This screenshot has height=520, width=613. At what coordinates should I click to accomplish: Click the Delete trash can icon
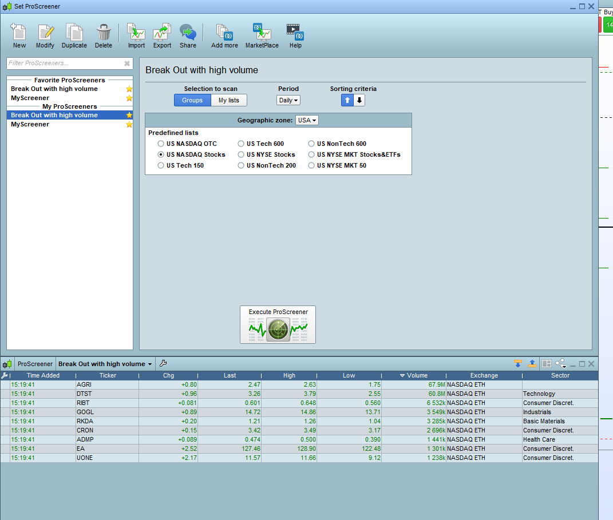tap(104, 35)
